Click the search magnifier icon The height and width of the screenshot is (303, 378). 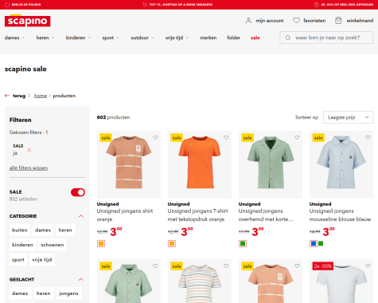pyautogui.click(x=288, y=37)
